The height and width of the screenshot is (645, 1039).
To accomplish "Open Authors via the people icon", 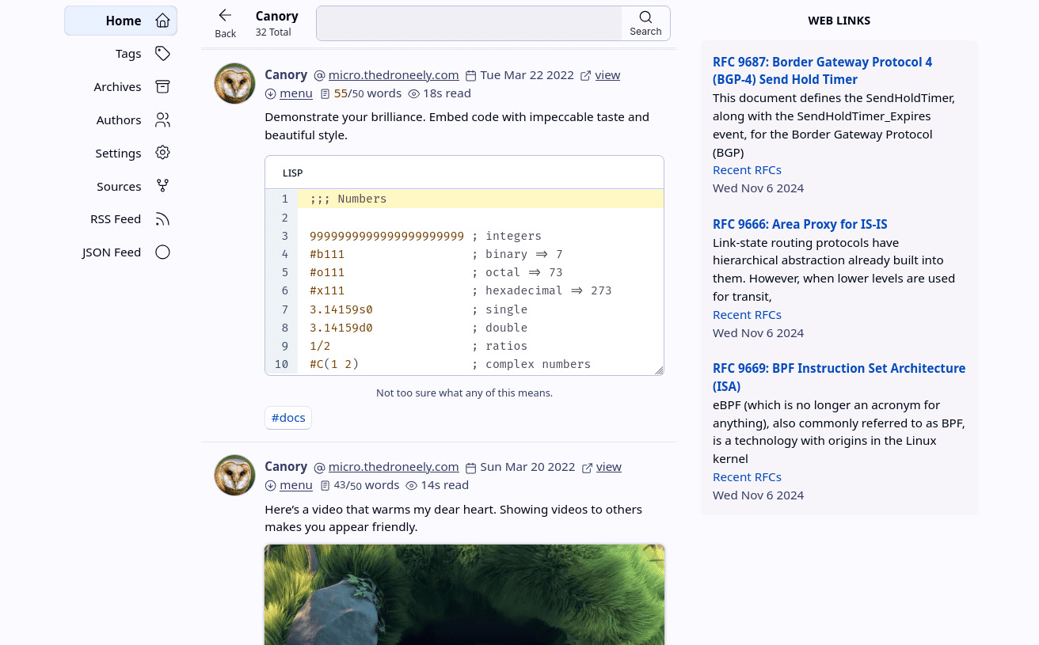I will pos(162,120).
